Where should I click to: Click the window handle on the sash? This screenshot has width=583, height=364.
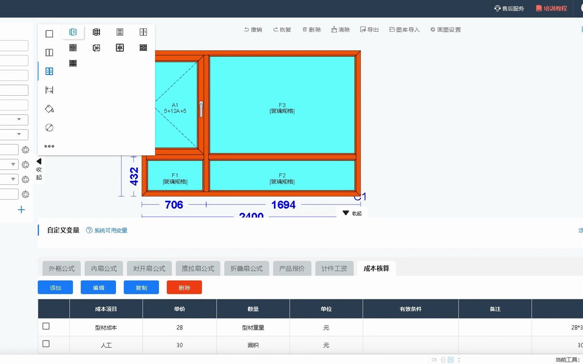[201, 109]
